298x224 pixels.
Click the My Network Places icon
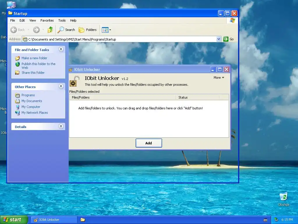17,113
